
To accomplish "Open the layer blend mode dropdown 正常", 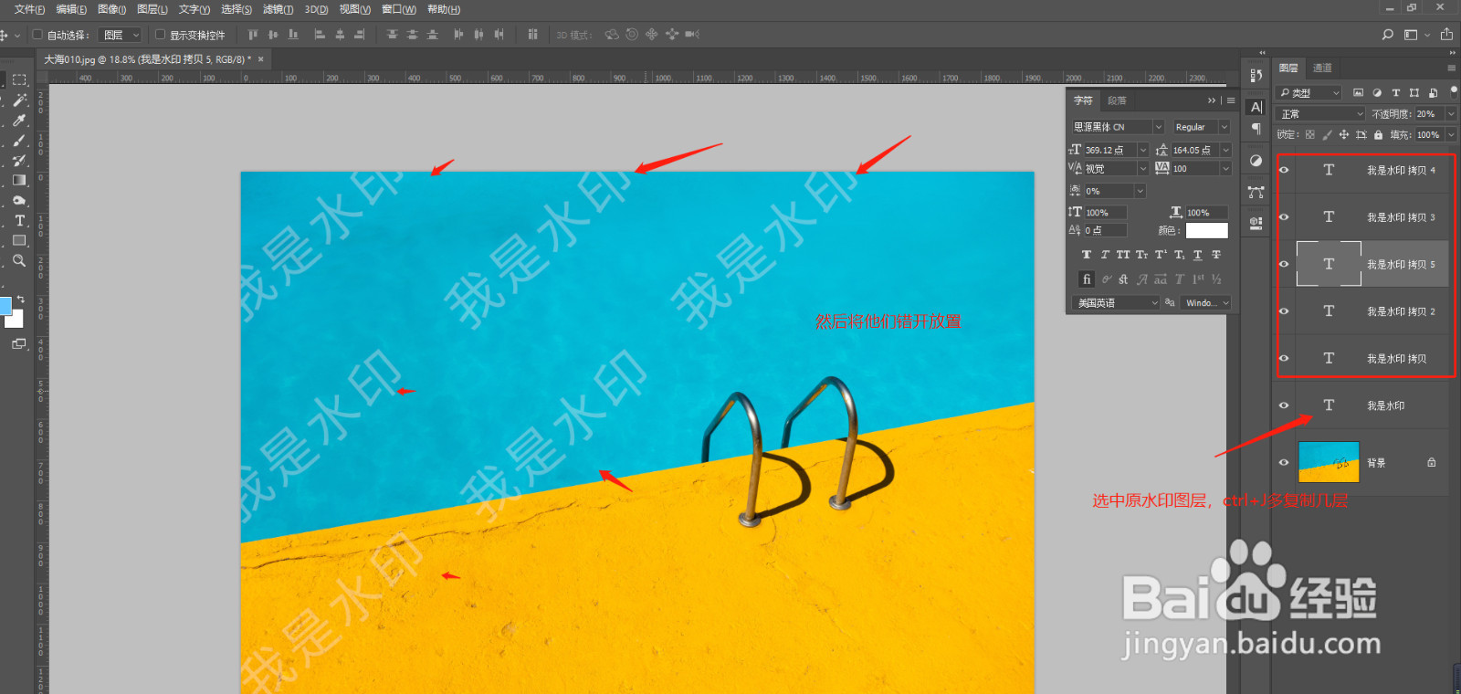I will pyautogui.click(x=1320, y=114).
